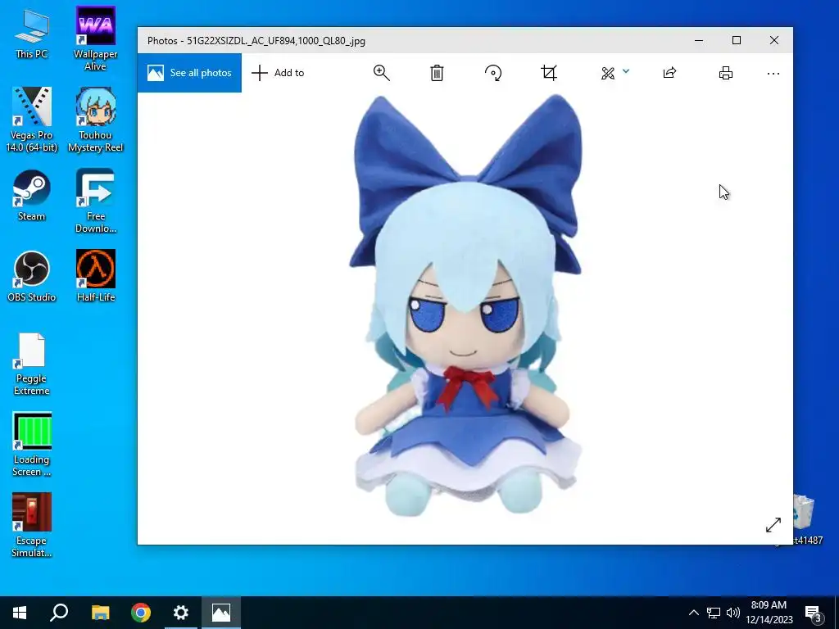Click the Zoom magnifier icon in Photos
Viewport: 839px width, 629px height.
pyautogui.click(x=382, y=73)
